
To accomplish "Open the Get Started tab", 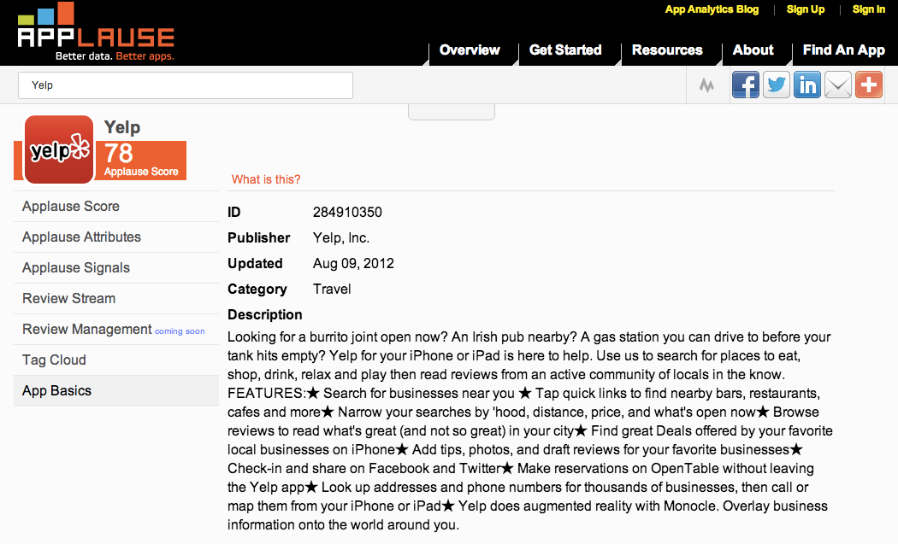I will pos(567,50).
